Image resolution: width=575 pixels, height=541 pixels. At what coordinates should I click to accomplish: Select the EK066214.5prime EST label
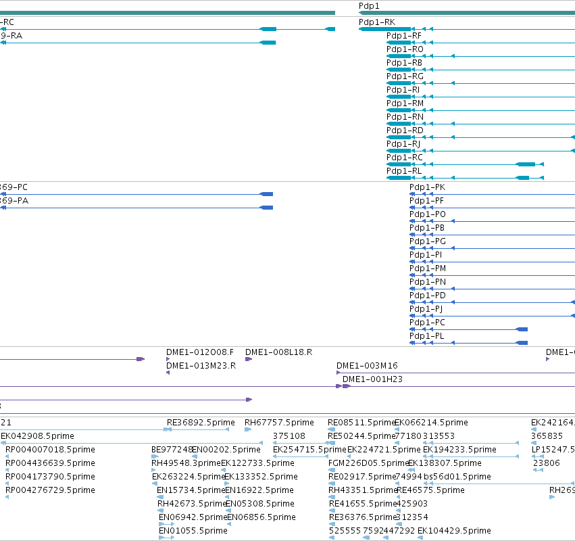(x=431, y=423)
